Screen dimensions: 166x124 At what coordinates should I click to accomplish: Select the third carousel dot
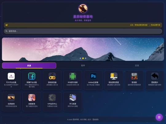(85, 58)
